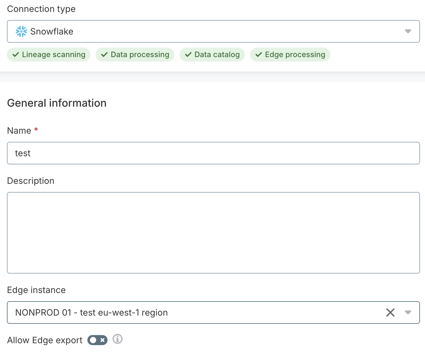425x352 pixels.
Task: Expand the Edge instance dropdown arrow
Action: (408, 312)
